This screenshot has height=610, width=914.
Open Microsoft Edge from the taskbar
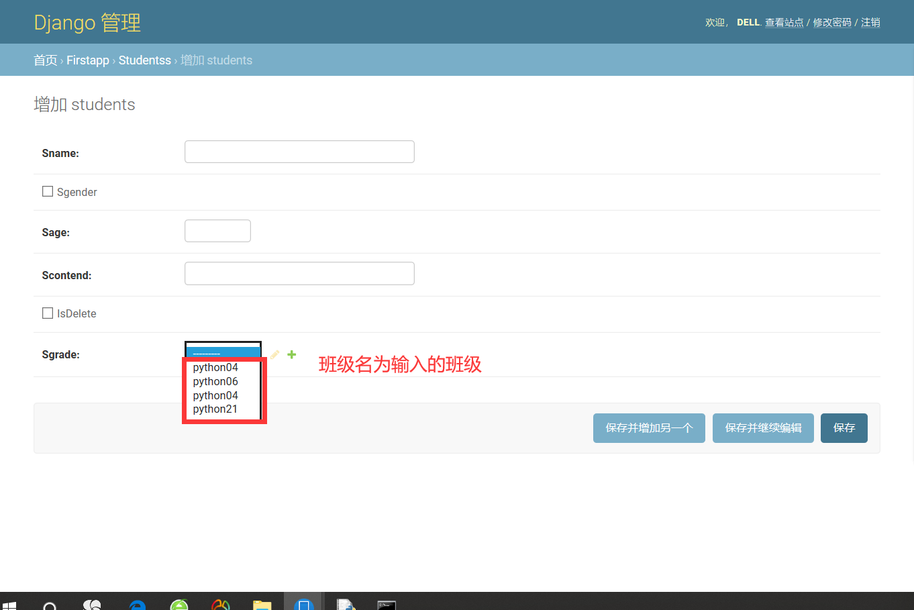(137, 605)
